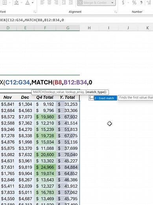Open the Borders tool in Font group

point(5,2)
